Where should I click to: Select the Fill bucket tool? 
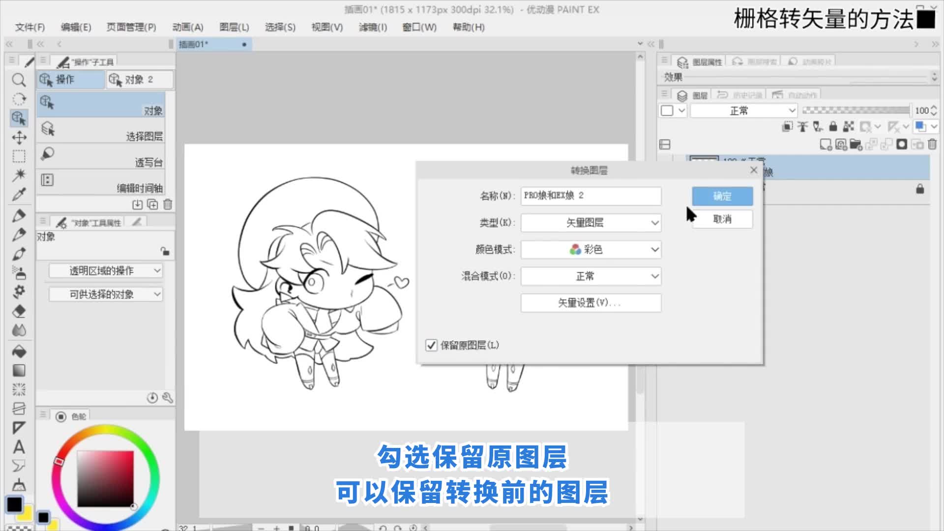[x=19, y=351]
